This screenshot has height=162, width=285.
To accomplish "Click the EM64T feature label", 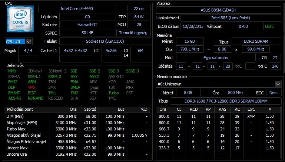I will tap(14, 93).
